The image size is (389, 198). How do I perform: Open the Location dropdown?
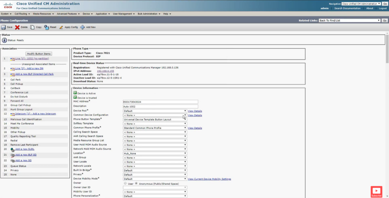[x=155, y=153]
